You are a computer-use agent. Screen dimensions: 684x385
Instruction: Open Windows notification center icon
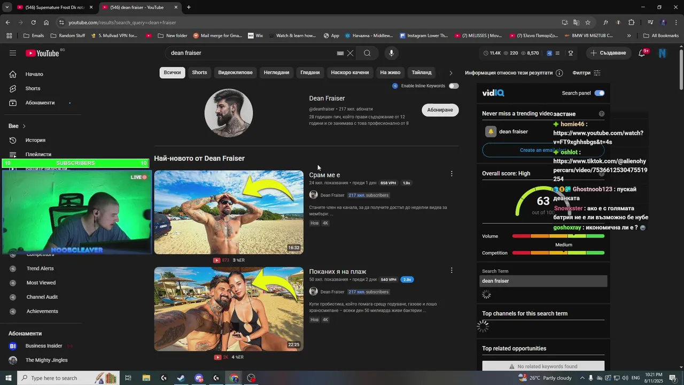[x=673, y=378]
